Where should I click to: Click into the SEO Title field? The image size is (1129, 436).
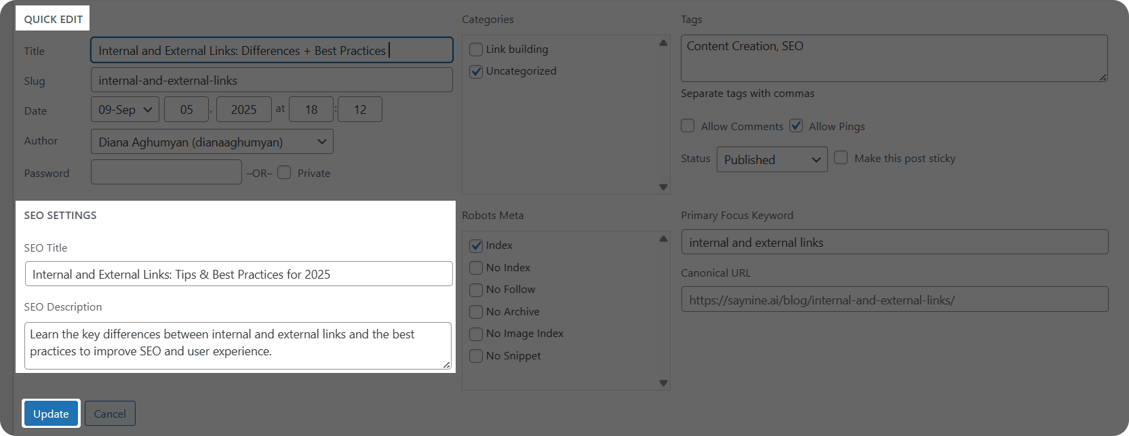(x=239, y=274)
